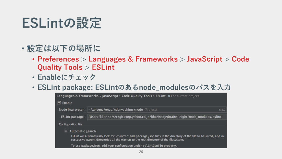This screenshot has height=159, width=282.
Task: Click the eslintConfig property hint text
Action: pos(124,146)
